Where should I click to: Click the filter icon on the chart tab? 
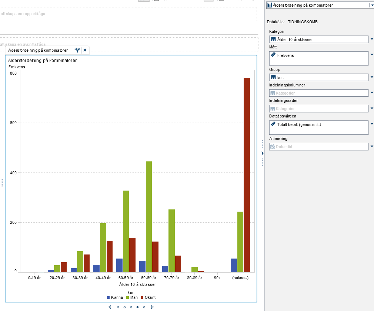pos(77,50)
